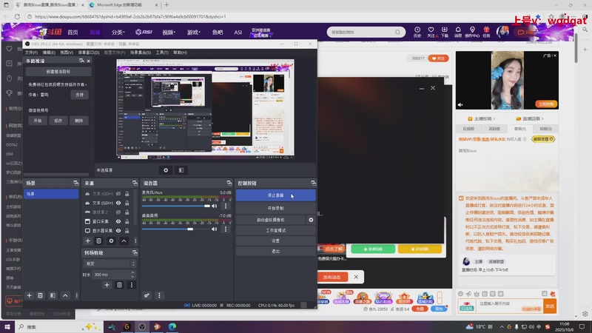Click search magnifier in Douyu search box

coord(397,32)
